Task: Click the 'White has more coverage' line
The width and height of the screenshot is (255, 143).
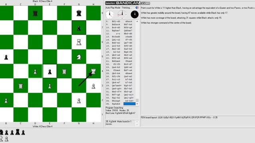Action: click(x=181, y=18)
